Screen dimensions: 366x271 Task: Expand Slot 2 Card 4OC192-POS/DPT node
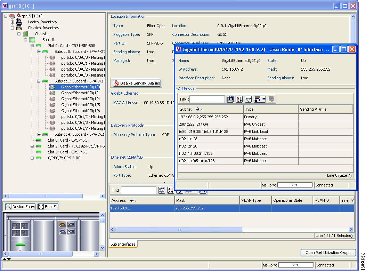point(32,146)
